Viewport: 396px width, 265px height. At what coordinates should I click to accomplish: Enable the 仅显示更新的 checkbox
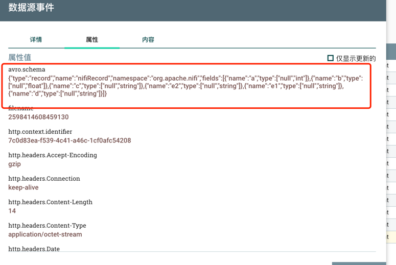click(x=331, y=58)
